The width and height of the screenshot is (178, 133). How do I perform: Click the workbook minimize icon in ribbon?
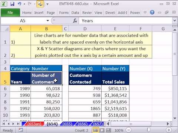point(159,13)
